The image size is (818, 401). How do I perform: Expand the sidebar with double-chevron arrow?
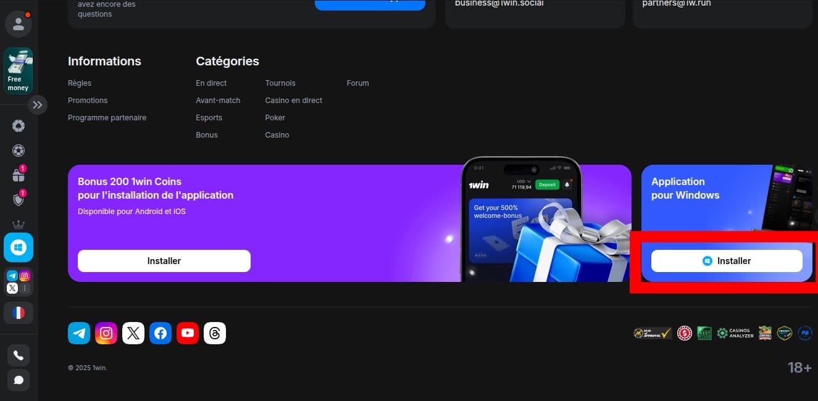coord(38,105)
